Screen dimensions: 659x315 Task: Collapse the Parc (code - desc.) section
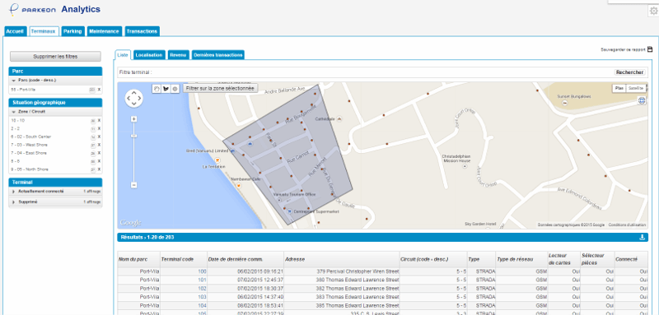point(55,80)
